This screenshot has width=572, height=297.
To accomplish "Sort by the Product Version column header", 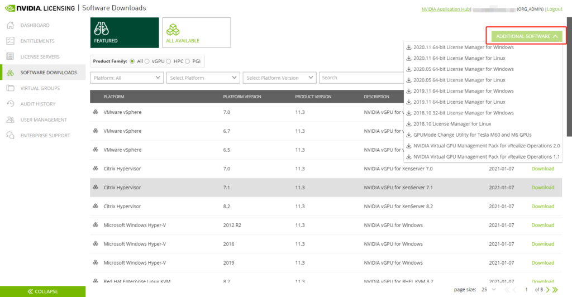I will tap(313, 97).
